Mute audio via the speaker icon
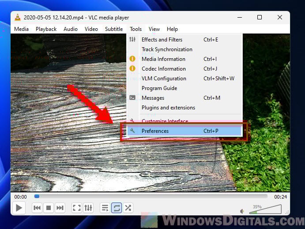The width and height of the screenshot is (305, 229). pyautogui.click(x=242, y=211)
